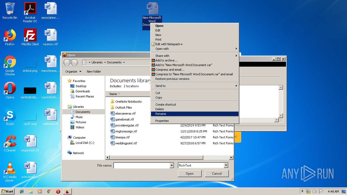Image resolution: width=347 pixels, height=195 pixels.
Task: Expand Libraries breadcrumb dropdown arrow
Action: coord(105,62)
